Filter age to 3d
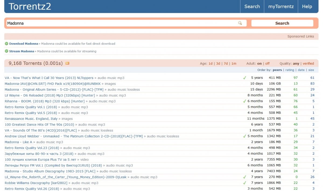 218,64
